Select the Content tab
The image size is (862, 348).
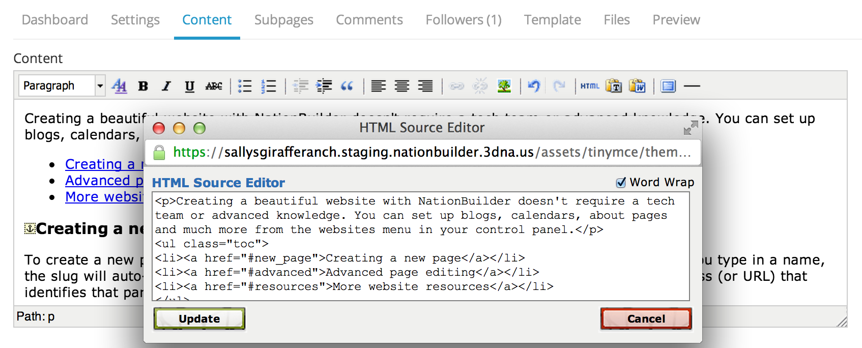pyautogui.click(x=207, y=20)
